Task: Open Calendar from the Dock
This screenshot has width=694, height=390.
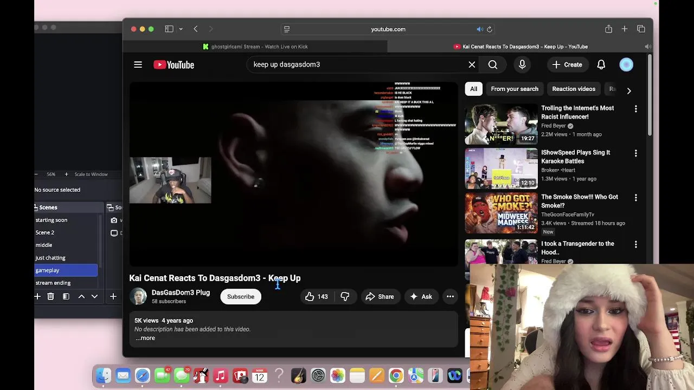Action: pos(259,375)
